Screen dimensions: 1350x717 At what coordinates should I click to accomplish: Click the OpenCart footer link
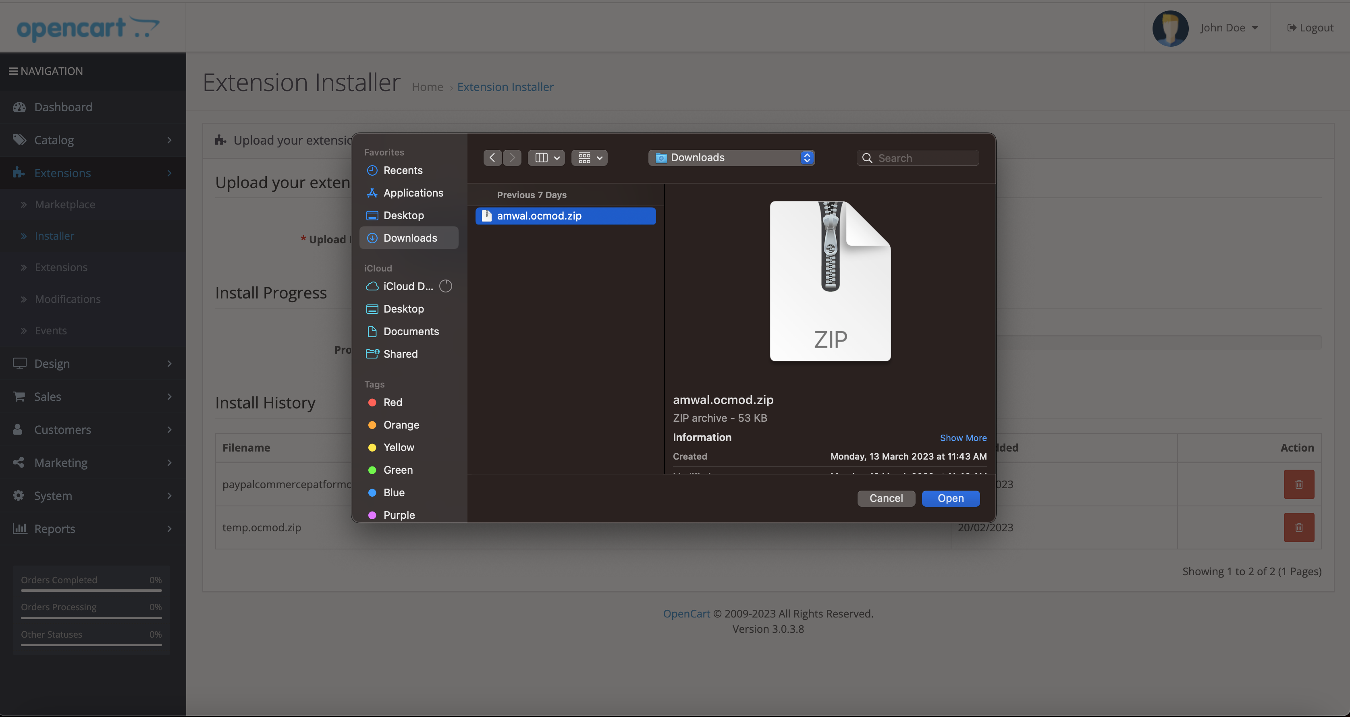tap(686, 613)
